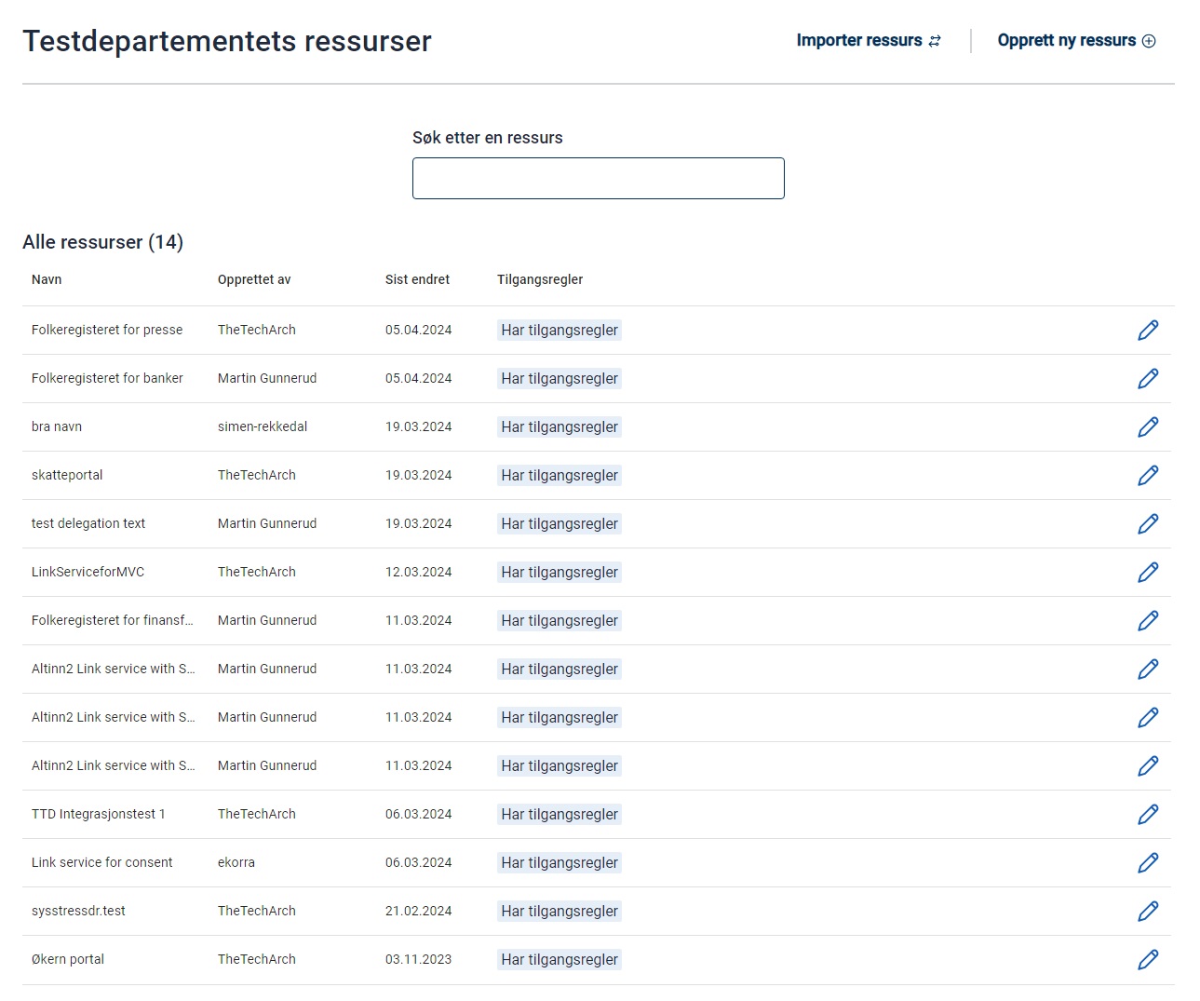
Task: Click pencil icon on skatteportal row
Action: pyautogui.click(x=1148, y=476)
